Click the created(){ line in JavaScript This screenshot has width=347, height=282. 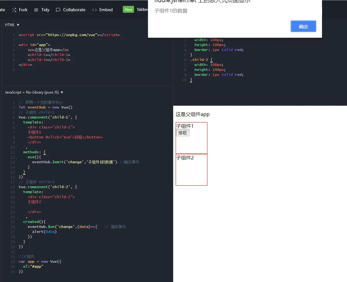[34, 222]
